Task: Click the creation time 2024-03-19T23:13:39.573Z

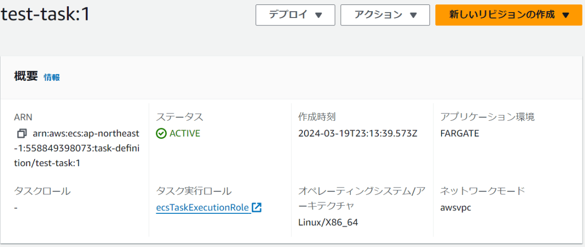Action: click(x=358, y=133)
